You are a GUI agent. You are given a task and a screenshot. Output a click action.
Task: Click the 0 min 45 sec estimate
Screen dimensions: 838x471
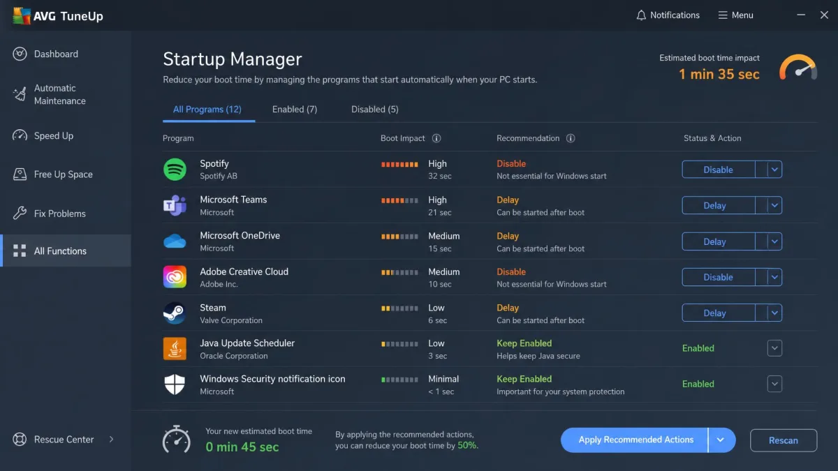coord(242,447)
